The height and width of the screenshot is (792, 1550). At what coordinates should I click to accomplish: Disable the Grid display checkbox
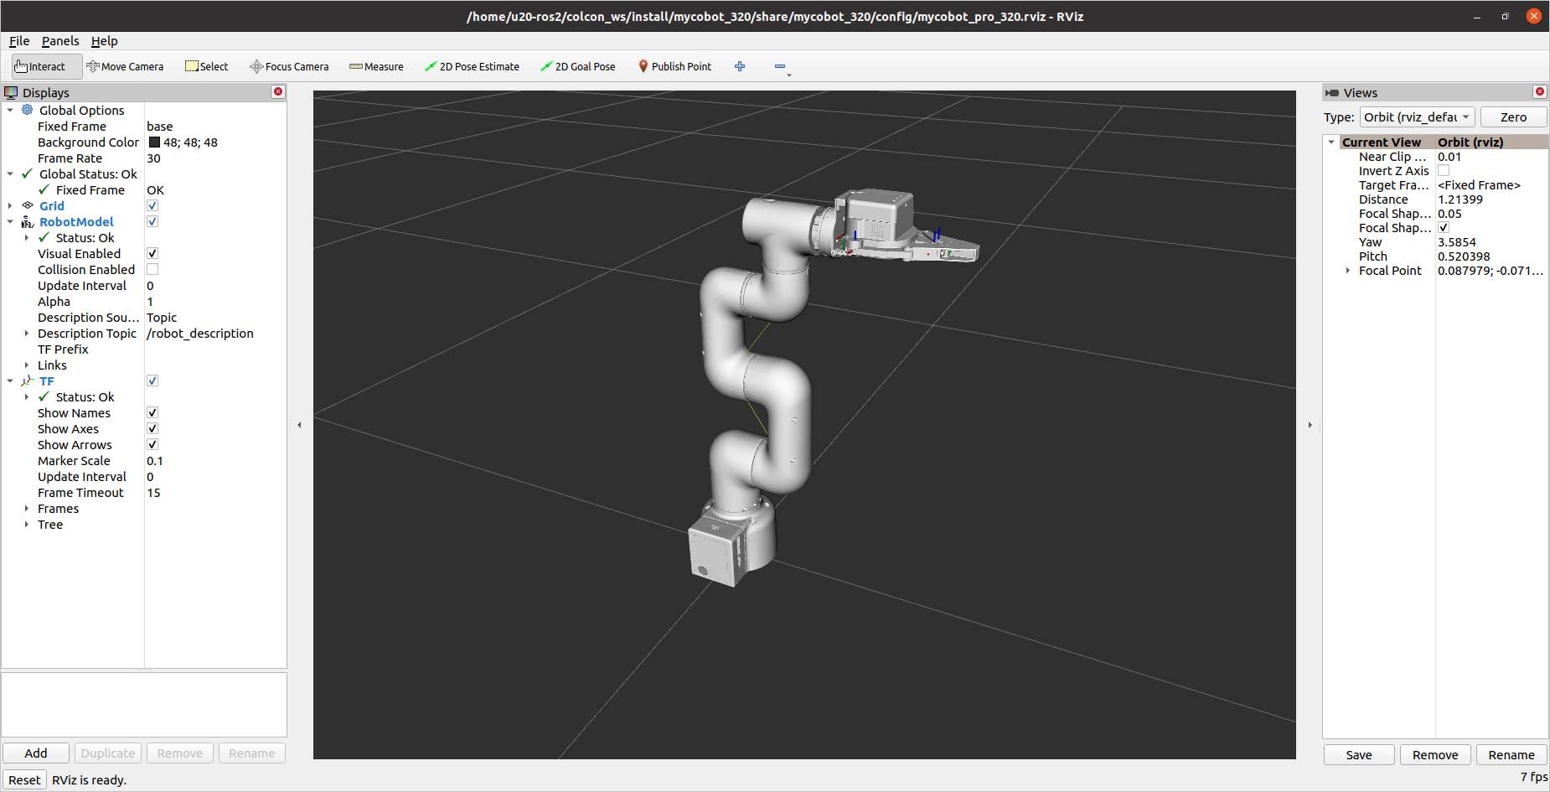[152, 206]
